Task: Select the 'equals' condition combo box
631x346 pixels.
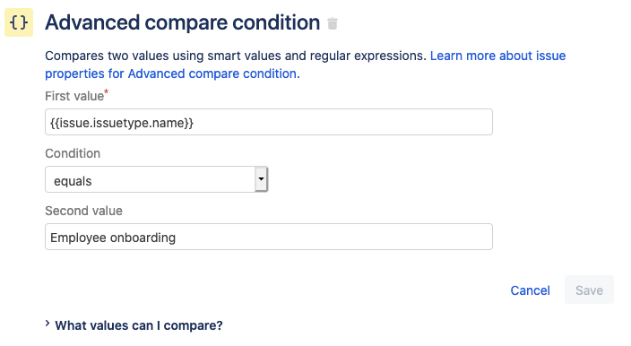Action: click(x=157, y=179)
